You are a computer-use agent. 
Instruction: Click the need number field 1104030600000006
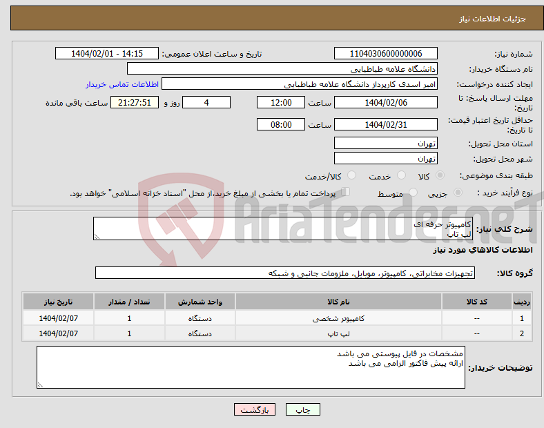(x=385, y=53)
